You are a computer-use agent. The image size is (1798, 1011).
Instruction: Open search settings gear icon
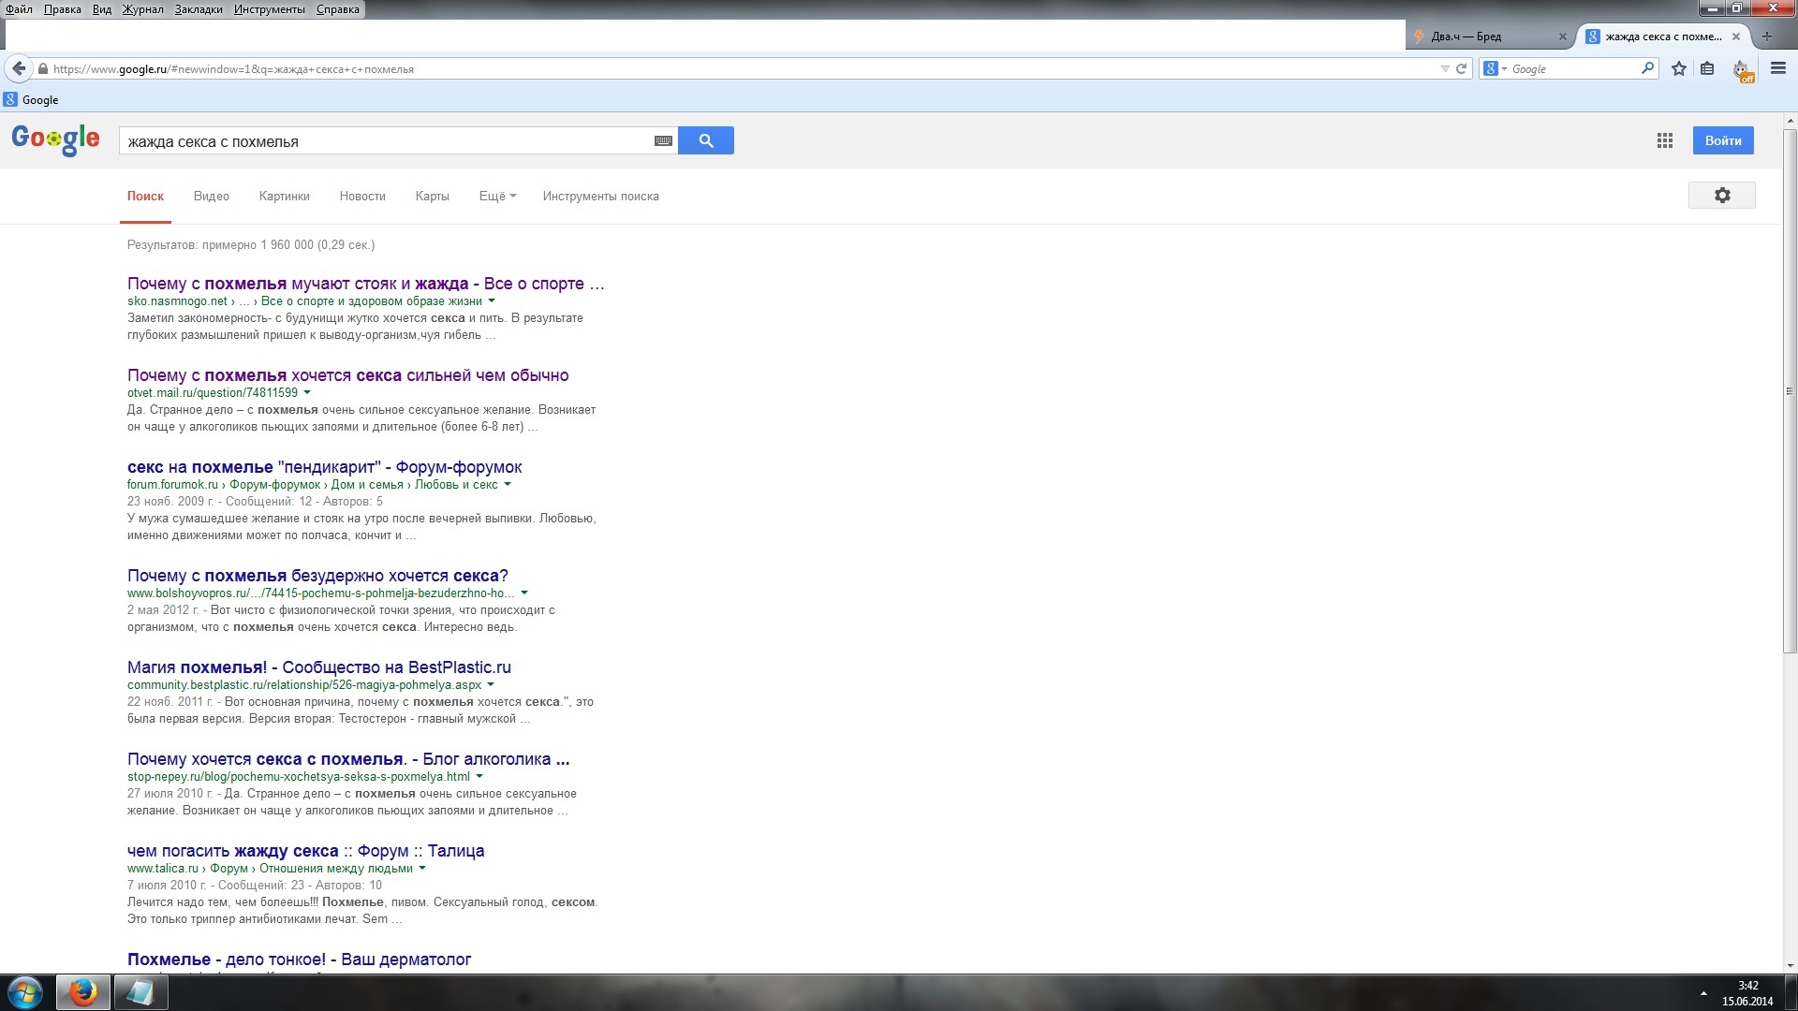pos(1721,196)
